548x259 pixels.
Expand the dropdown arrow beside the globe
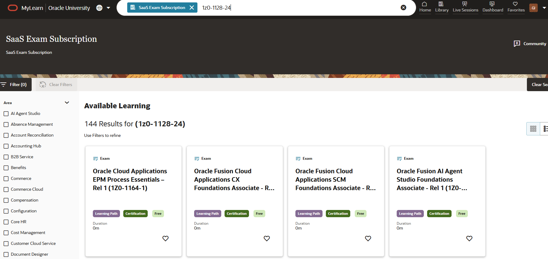(x=108, y=8)
